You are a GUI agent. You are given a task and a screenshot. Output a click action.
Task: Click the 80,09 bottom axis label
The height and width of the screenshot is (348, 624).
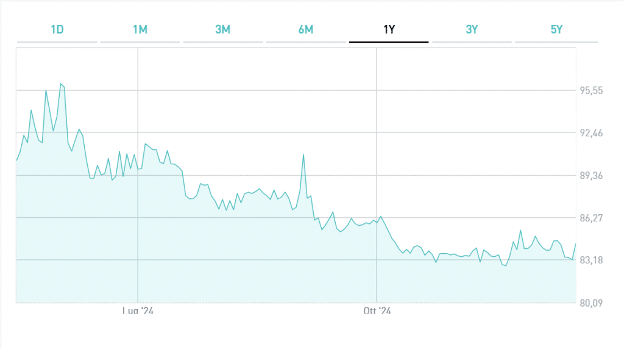[591, 302]
